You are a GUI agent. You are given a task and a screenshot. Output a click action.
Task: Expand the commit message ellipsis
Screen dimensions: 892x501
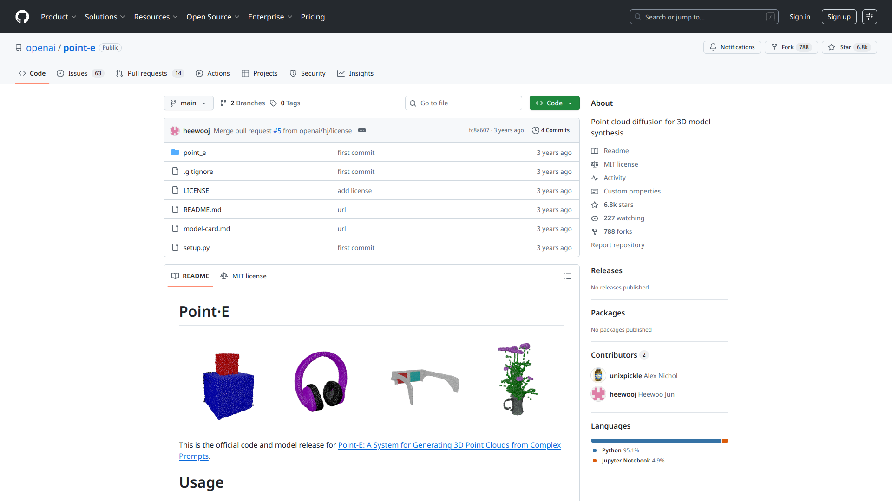click(x=362, y=130)
